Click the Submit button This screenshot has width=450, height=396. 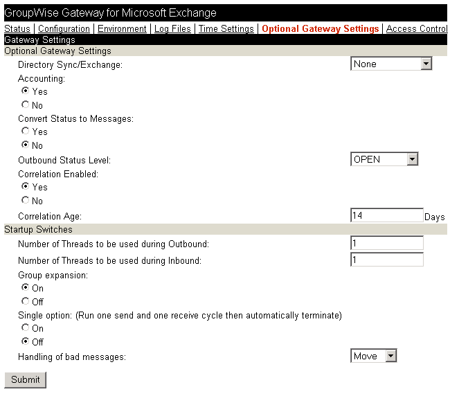click(x=25, y=380)
